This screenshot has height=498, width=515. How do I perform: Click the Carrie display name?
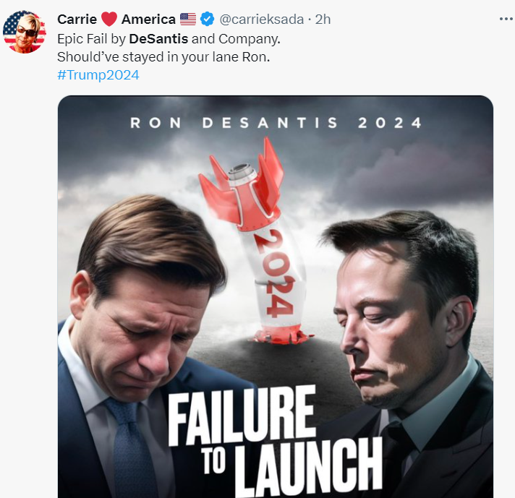pos(77,20)
